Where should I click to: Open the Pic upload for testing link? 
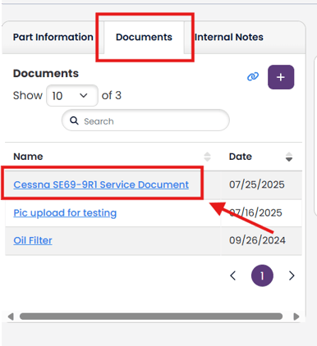point(65,213)
